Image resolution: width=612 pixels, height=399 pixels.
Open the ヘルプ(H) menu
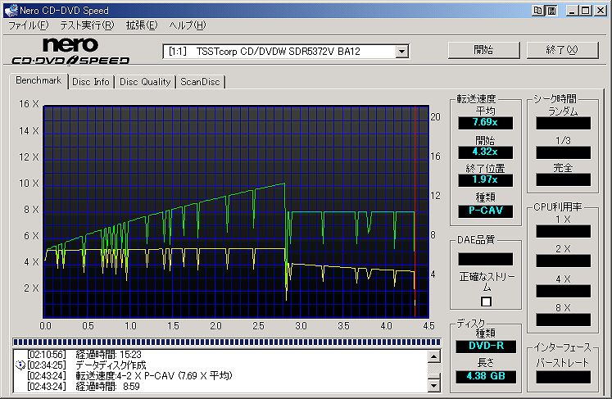click(x=188, y=25)
